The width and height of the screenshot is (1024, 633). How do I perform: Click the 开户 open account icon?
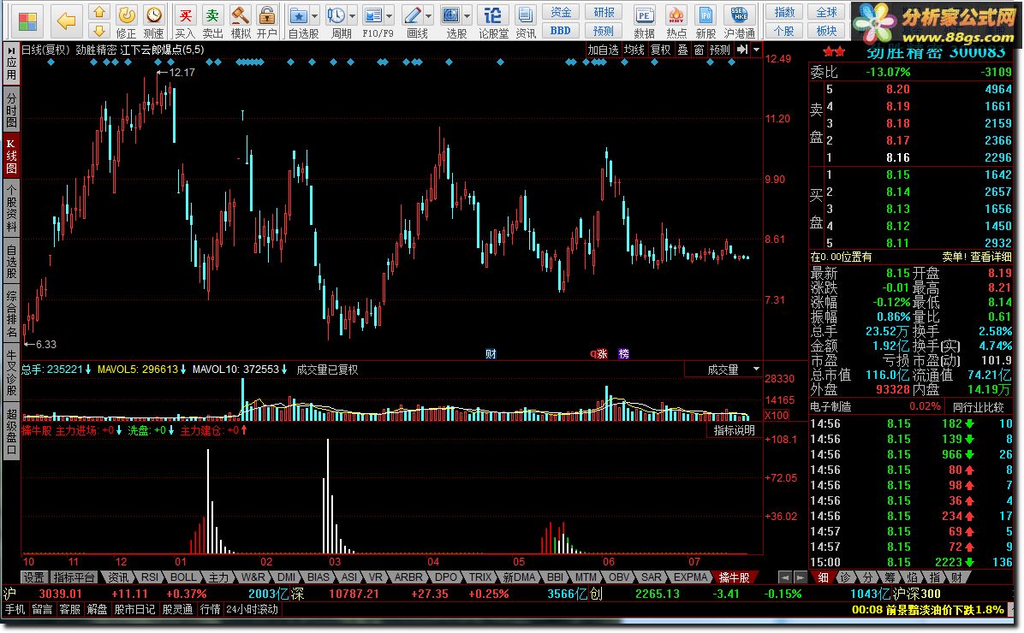pyautogui.click(x=266, y=21)
